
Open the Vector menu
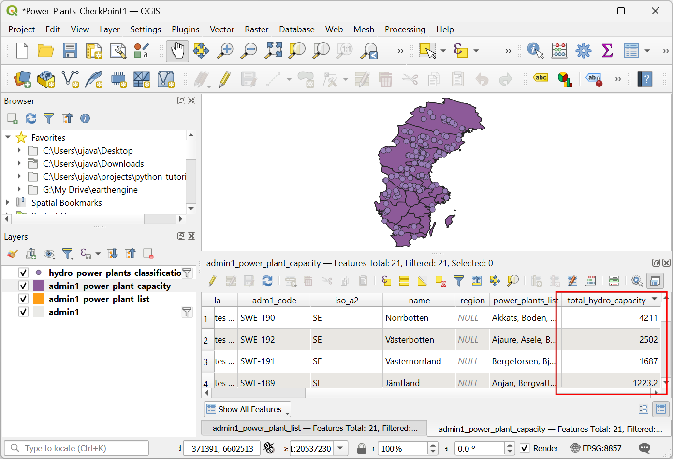tap(222, 29)
